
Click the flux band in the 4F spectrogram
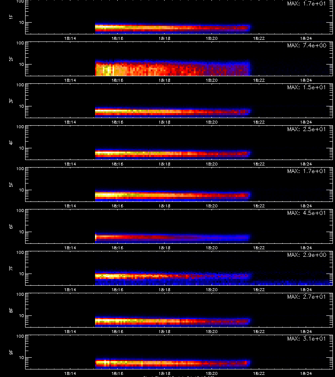[173, 154]
